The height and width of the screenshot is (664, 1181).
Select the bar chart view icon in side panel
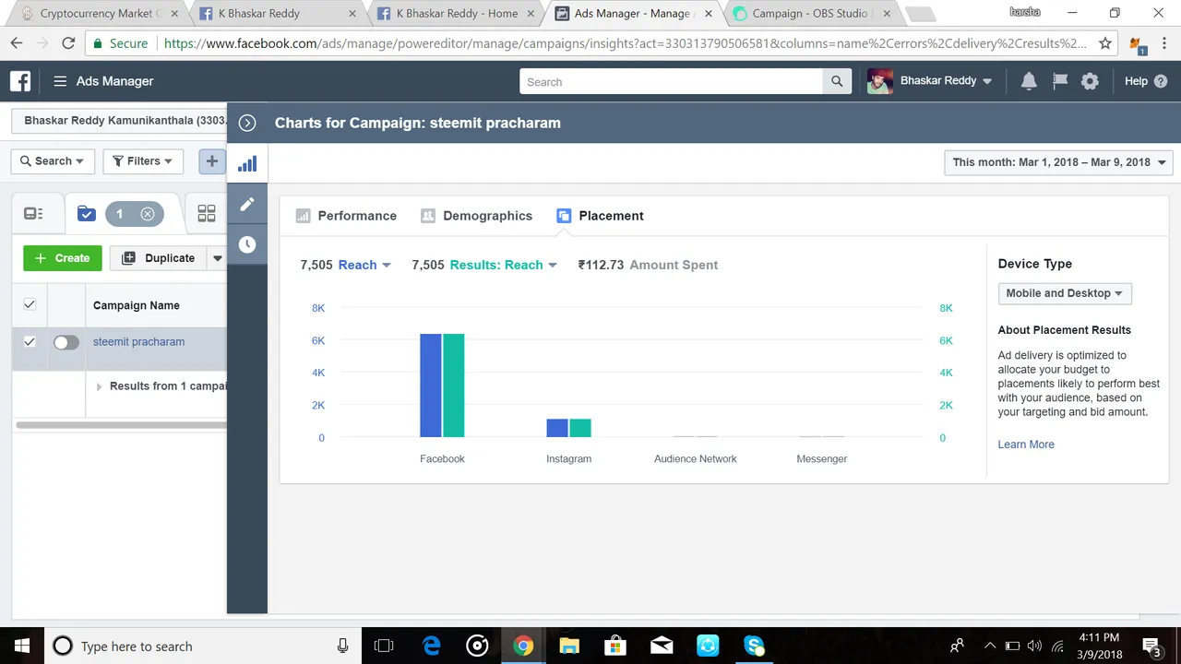[x=247, y=164]
